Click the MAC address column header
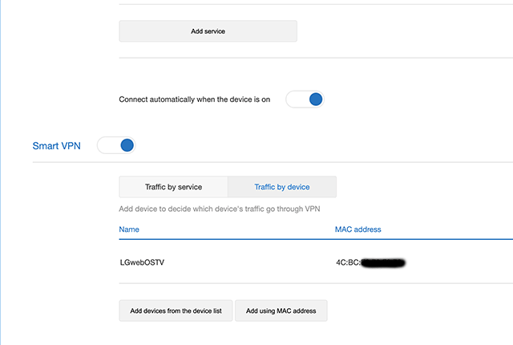 357,229
